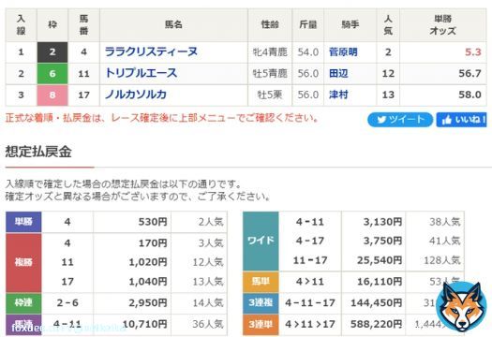The image size is (492, 337).
Task: Click the 単勝オッズ column header
Action: (442, 24)
